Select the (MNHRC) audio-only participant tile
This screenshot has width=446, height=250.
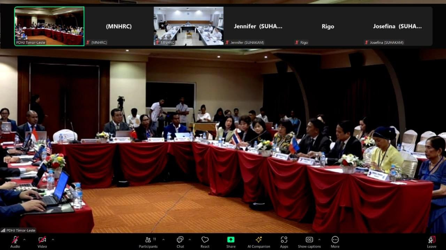click(x=119, y=26)
